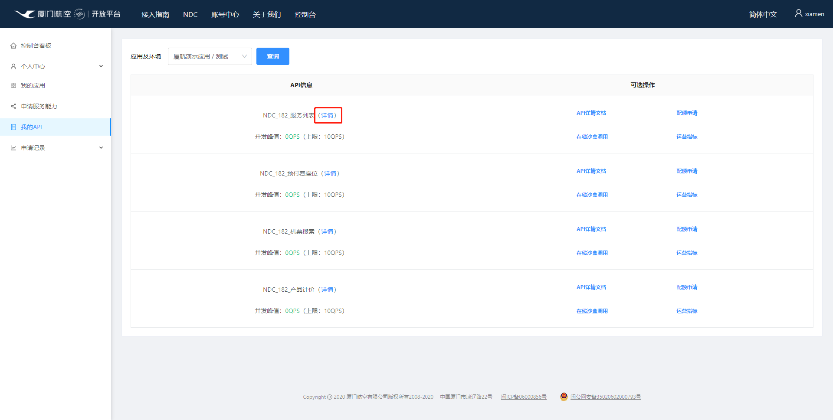The width and height of the screenshot is (833, 420).
Task: Expand the 申请记录 submenu chevron
Action: pyautogui.click(x=101, y=148)
